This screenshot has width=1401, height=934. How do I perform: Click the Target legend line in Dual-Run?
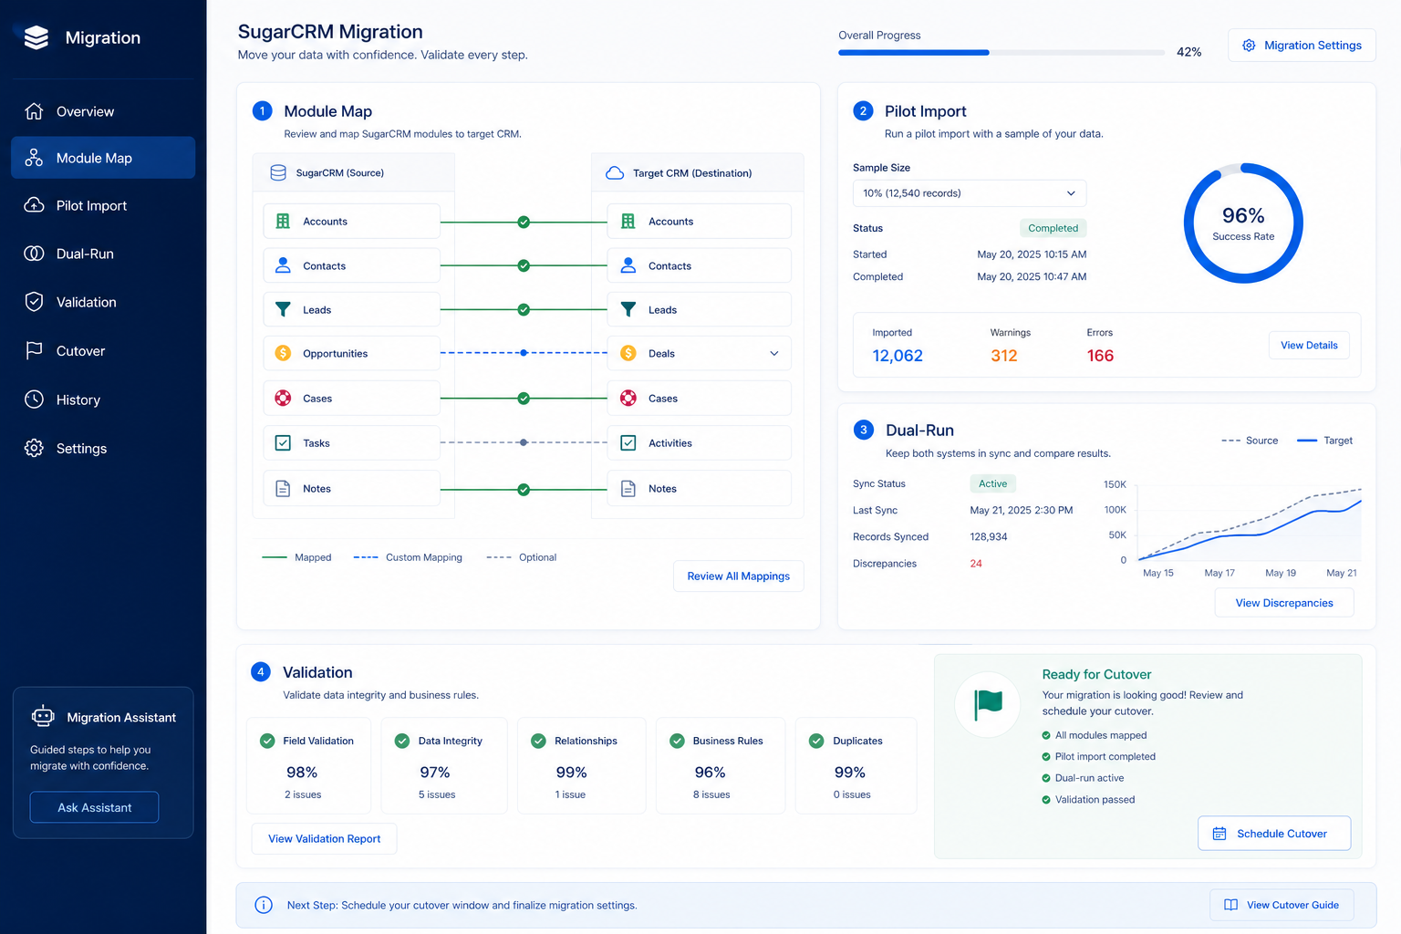coord(1307,441)
